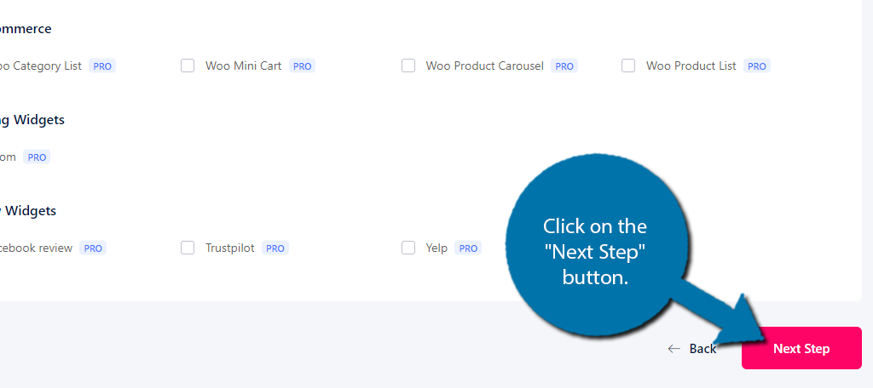The image size is (873, 388).
Task: Click the PRO badge under Meeting Widgets
Action: [x=37, y=157]
